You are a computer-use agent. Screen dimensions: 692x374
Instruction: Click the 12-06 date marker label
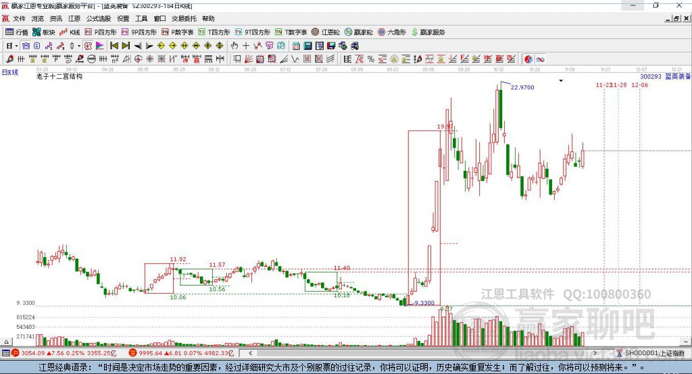[639, 84]
